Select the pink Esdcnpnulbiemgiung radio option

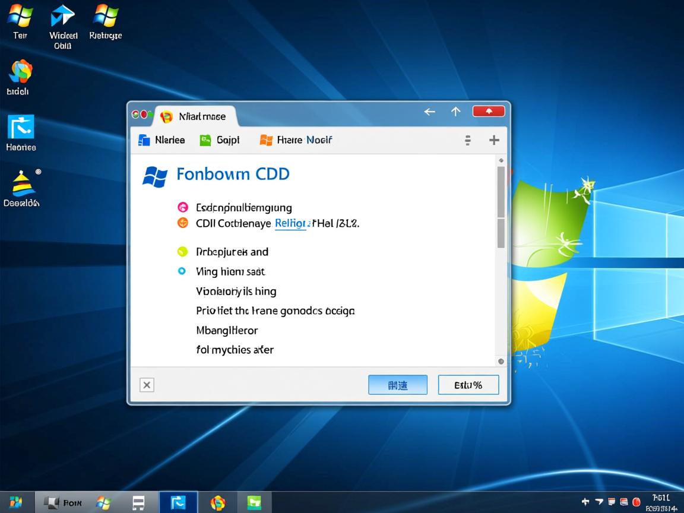183,207
